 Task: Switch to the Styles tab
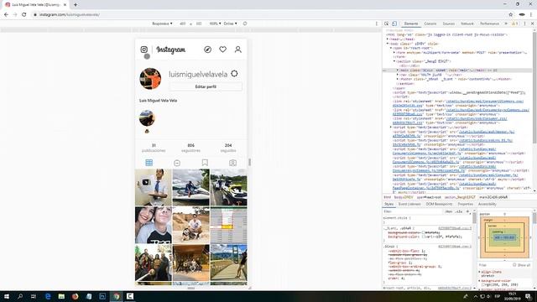click(388, 204)
